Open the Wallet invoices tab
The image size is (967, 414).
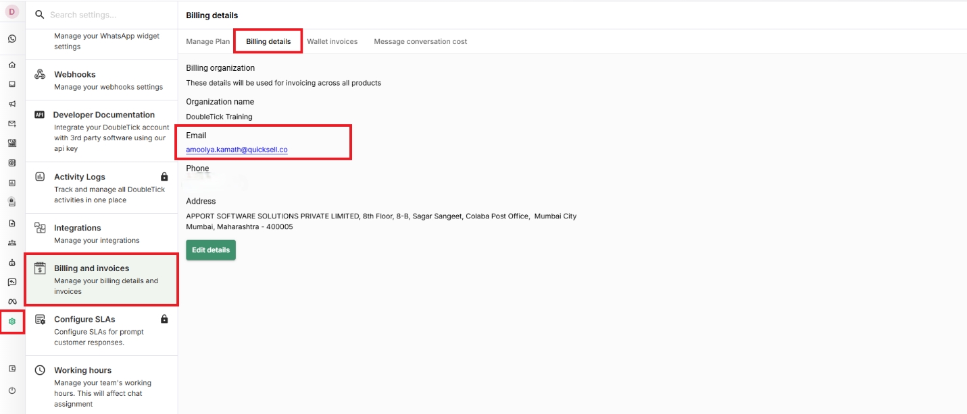332,42
